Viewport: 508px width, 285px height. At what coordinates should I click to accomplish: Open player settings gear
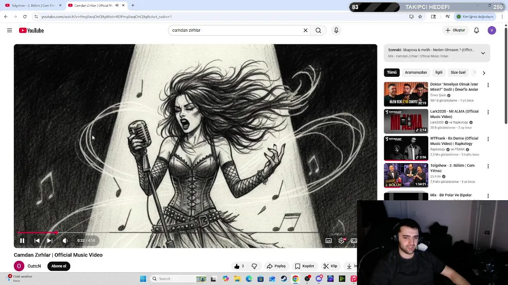pos(341,240)
